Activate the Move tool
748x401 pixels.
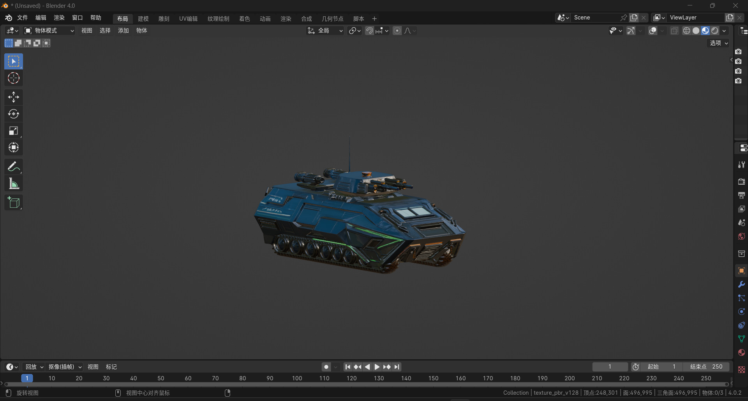pos(14,97)
